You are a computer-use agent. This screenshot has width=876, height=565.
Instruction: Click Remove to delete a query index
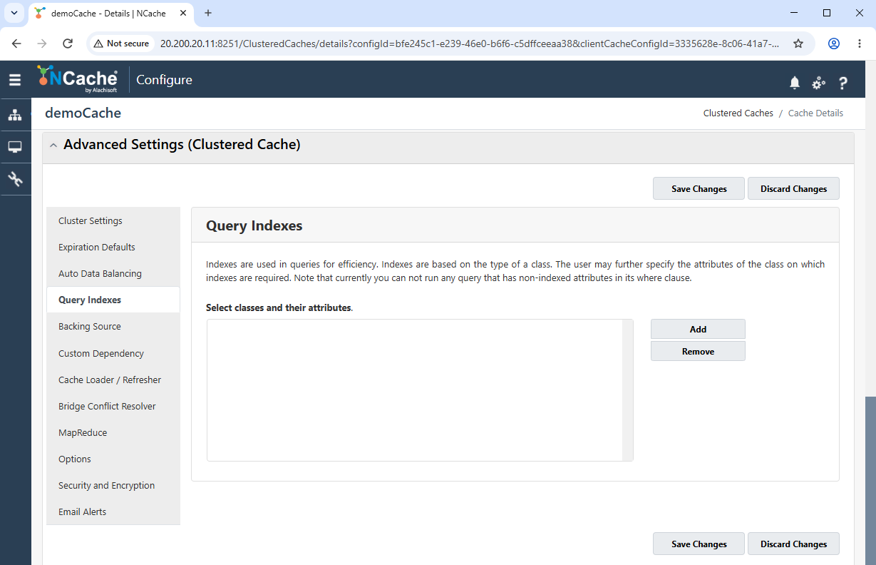pyautogui.click(x=698, y=352)
